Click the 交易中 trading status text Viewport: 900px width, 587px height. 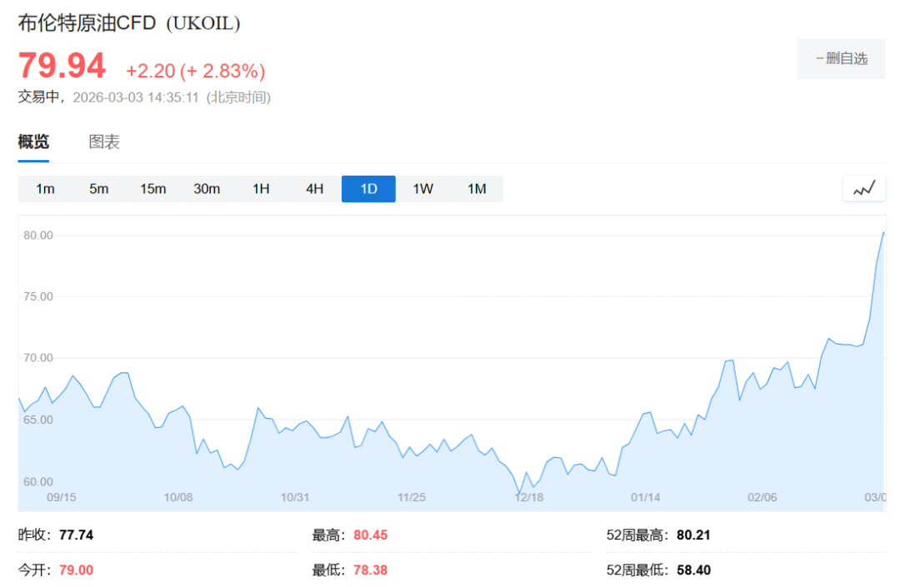click(38, 97)
